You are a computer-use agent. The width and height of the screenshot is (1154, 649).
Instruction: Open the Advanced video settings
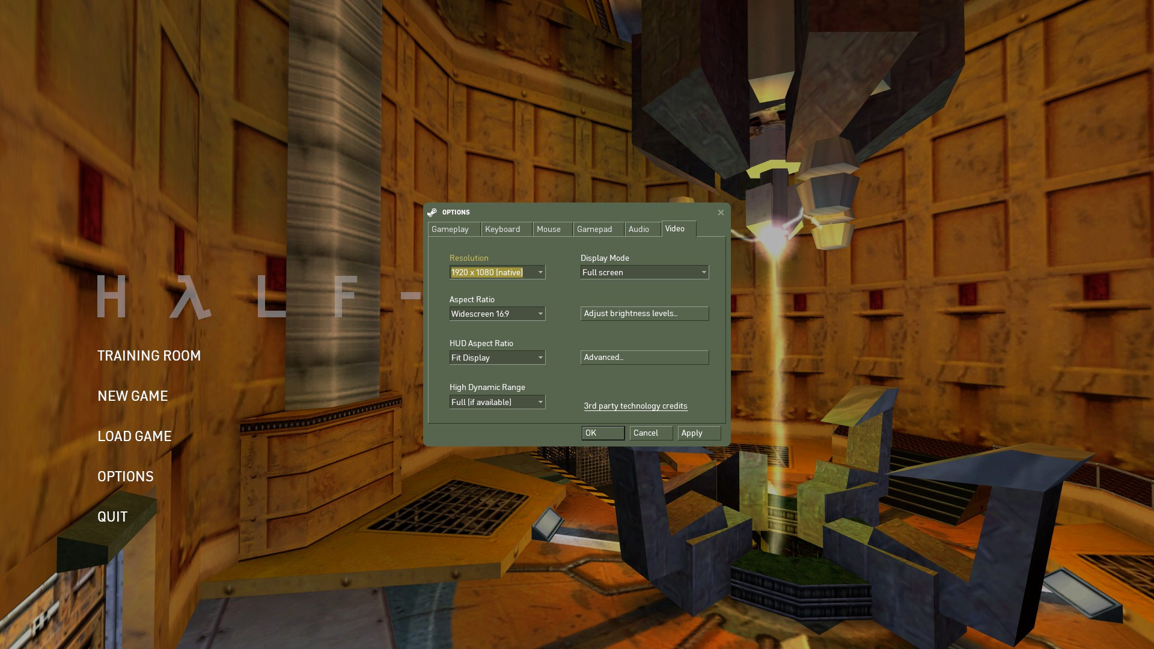click(x=644, y=357)
